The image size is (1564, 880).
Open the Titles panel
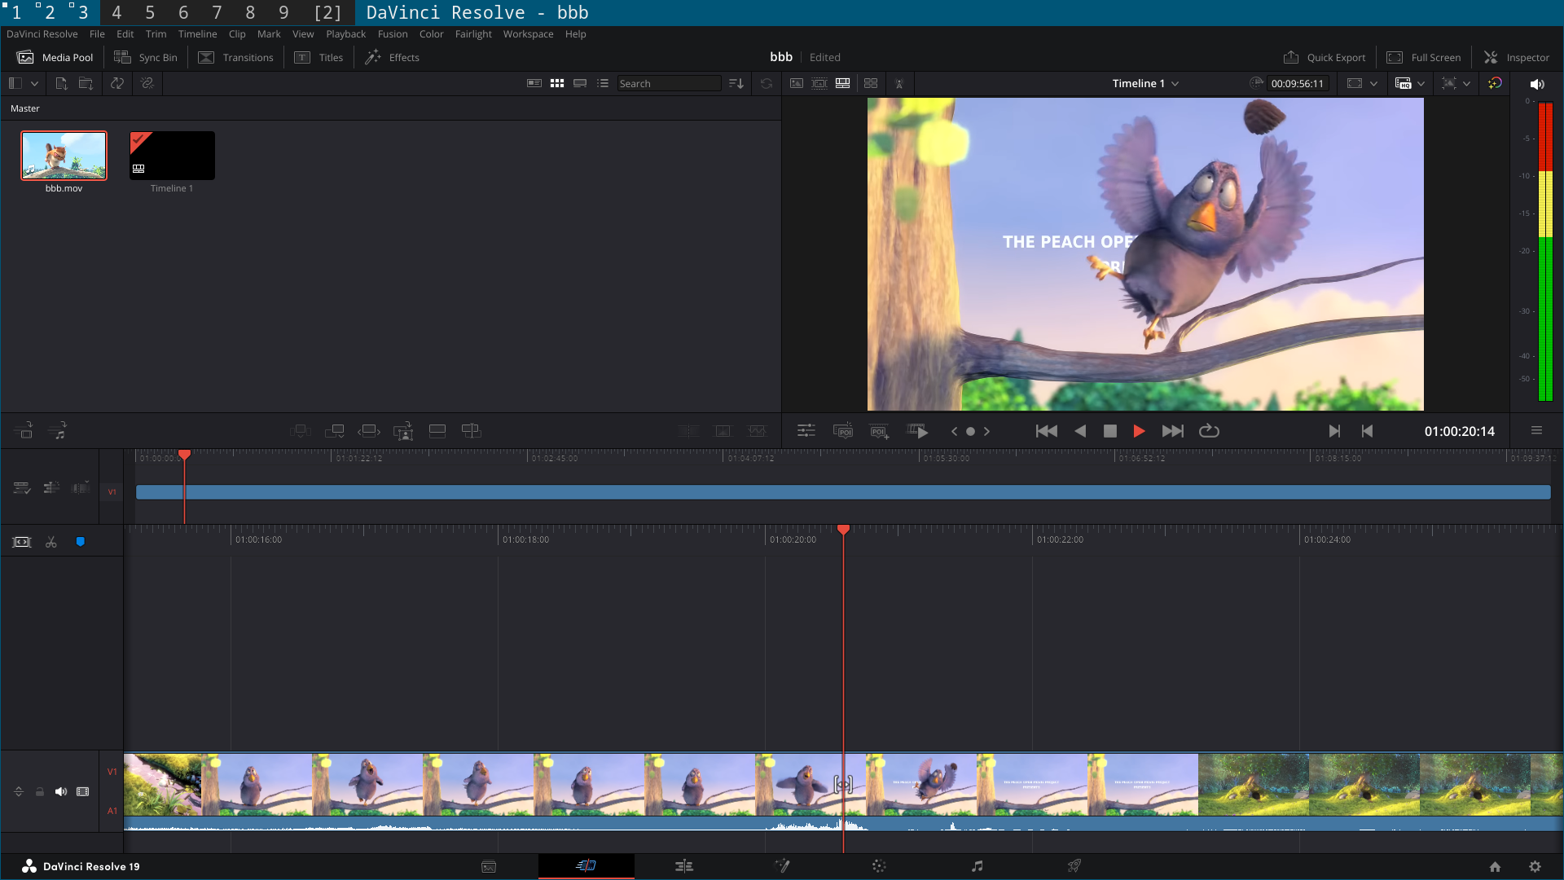click(319, 57)
